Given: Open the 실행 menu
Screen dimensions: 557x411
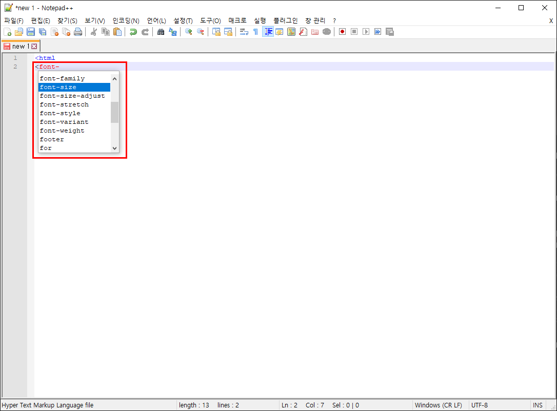Looking at the screenshot, I should (x=260, y=20).
